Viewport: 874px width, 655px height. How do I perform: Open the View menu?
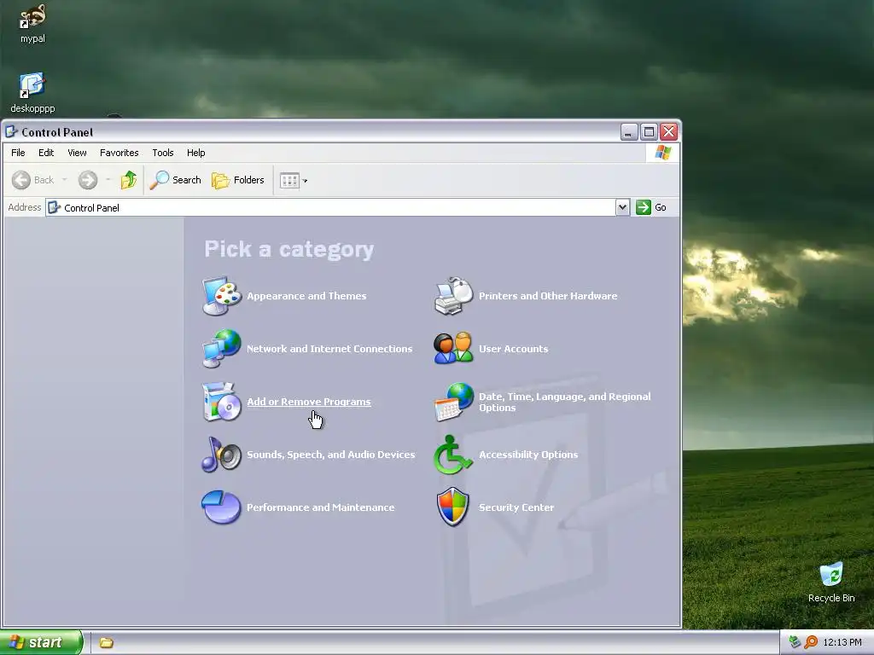(77, 153)
